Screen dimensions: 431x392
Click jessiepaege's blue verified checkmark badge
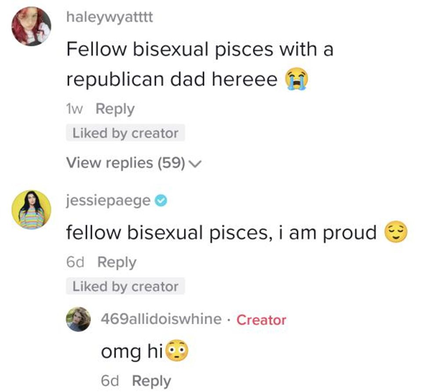[161, 201]
